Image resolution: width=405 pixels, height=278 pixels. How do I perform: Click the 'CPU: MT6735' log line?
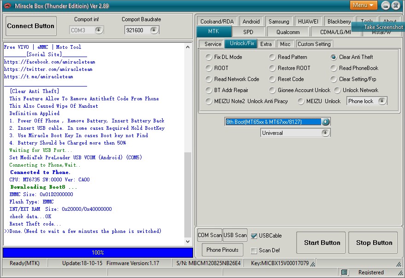[49, 180]
